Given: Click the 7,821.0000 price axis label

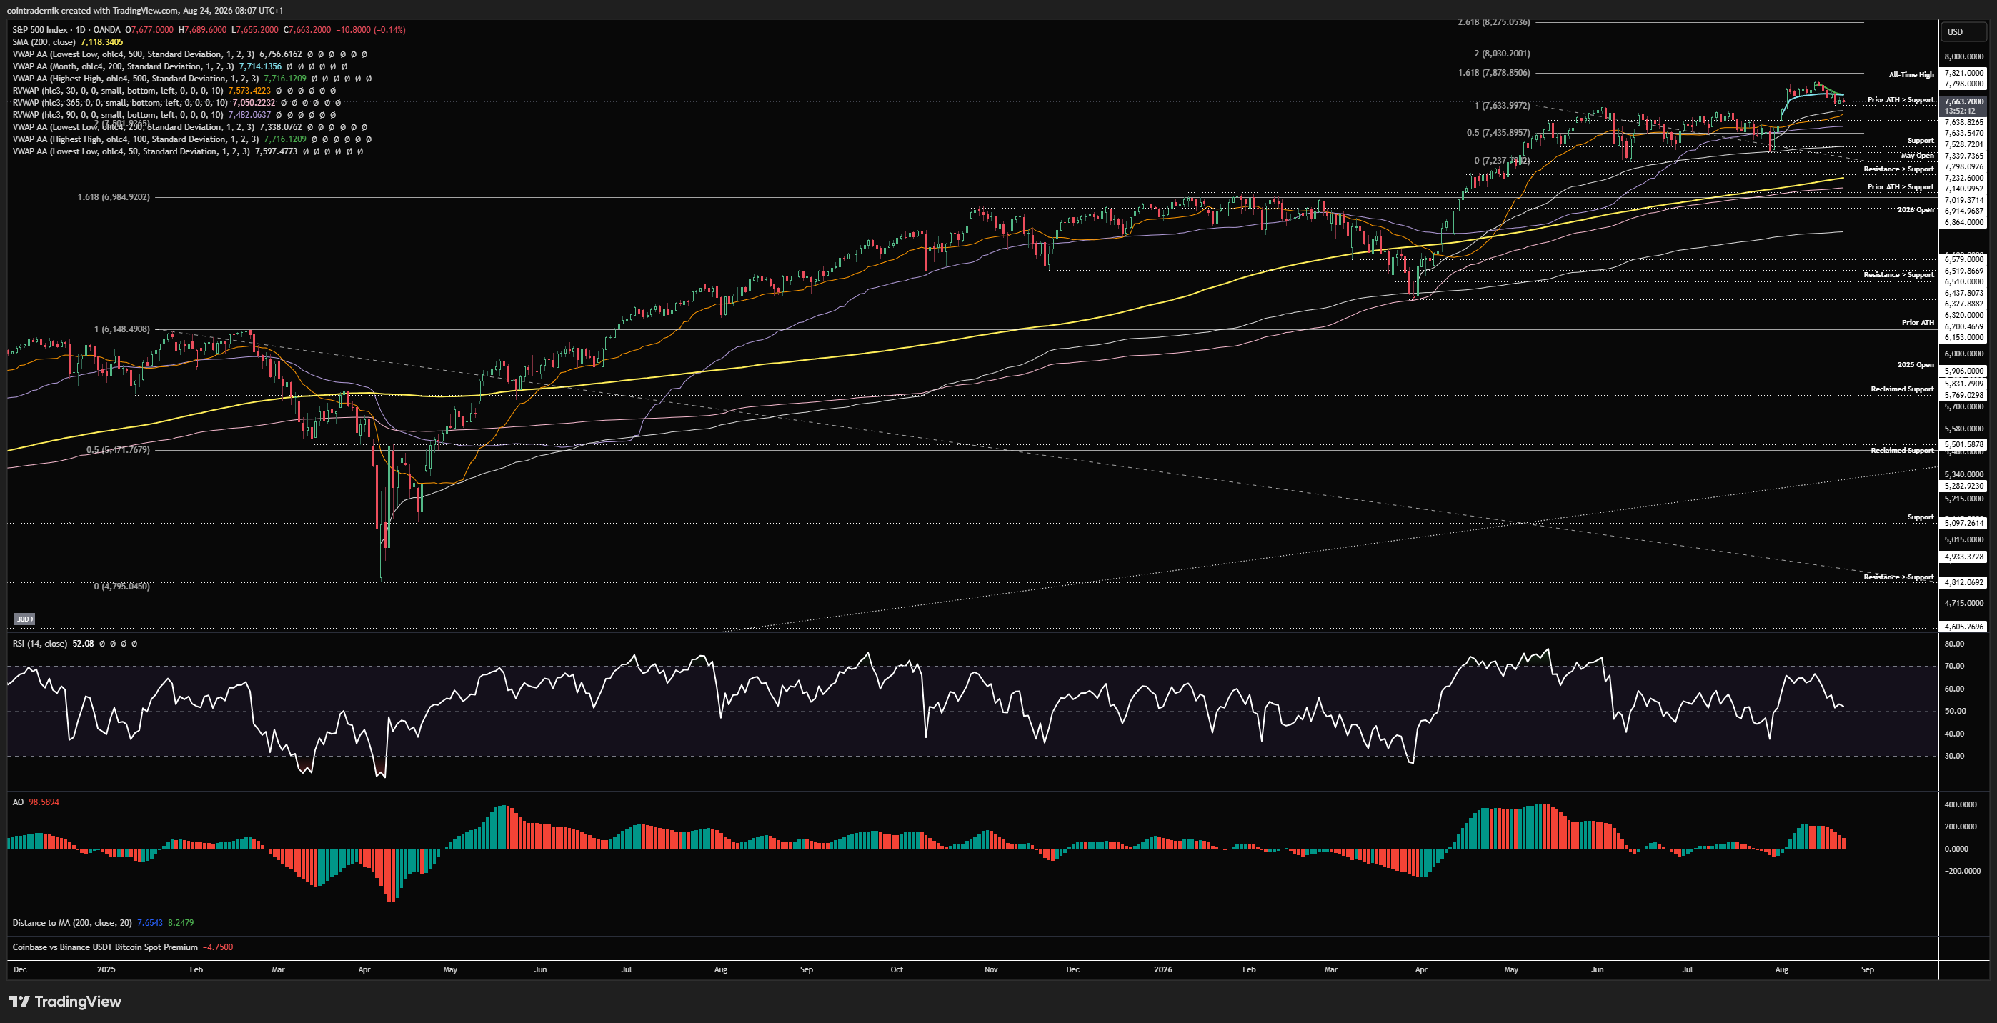Looking at the screenshot, I should [1964, 73].
